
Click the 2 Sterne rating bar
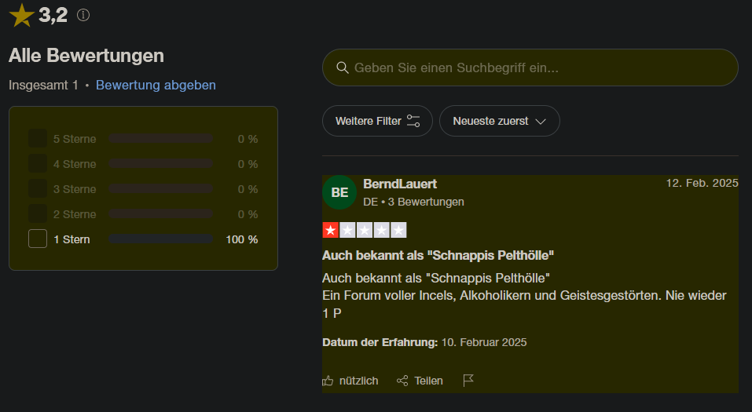[160, 213]
